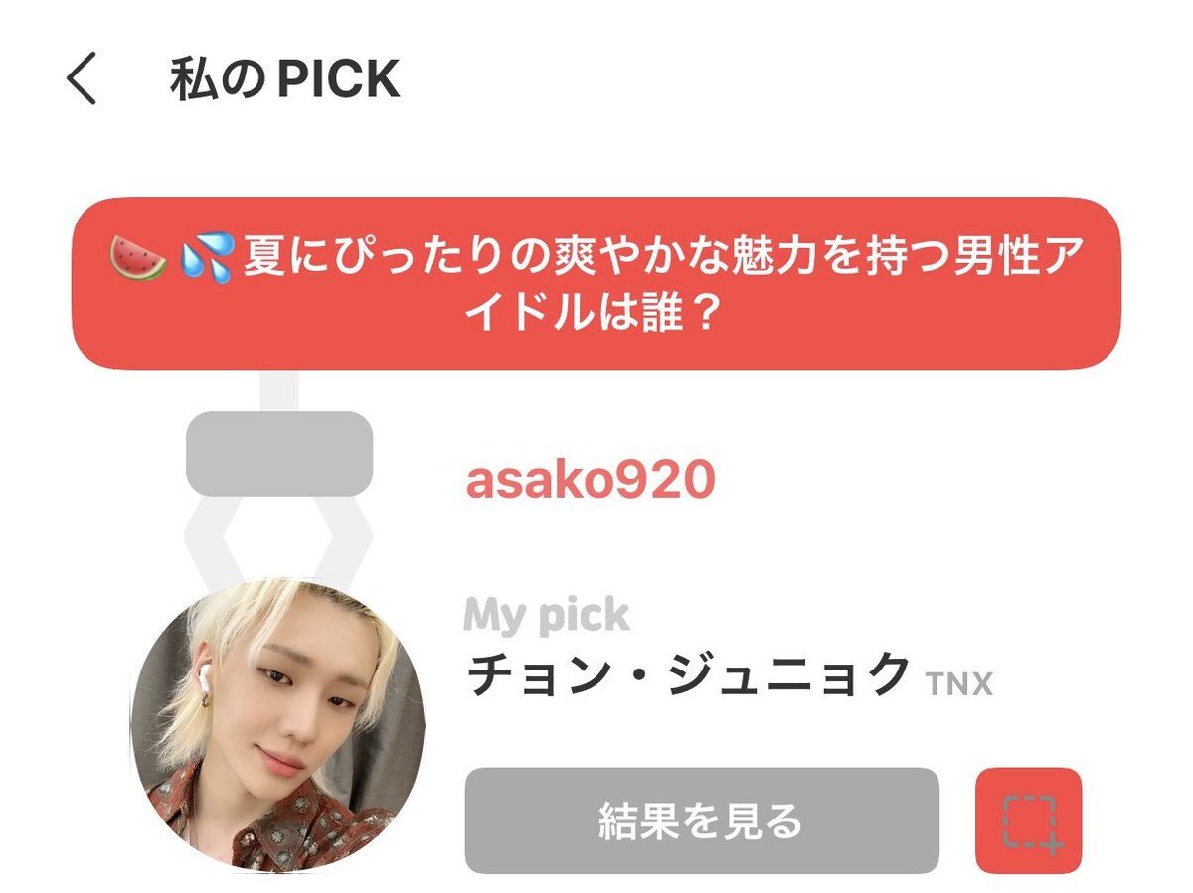Select the name チョン・ジュニョク
This screenshot has height=893, width=1193.
(x=688, y=674)
